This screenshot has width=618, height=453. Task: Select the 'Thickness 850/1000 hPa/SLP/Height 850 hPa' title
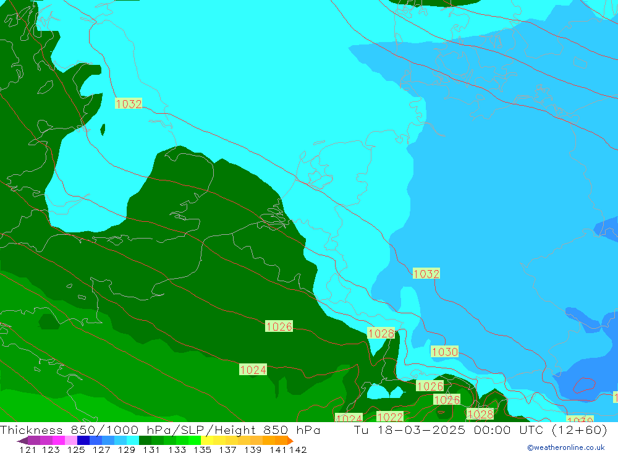[160, 430]
